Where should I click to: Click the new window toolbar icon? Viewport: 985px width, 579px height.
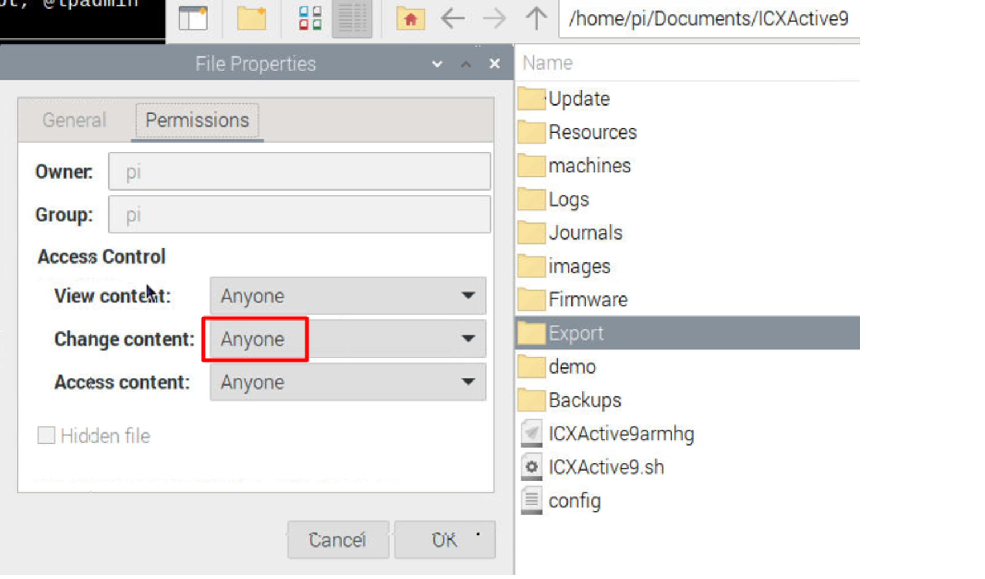pos(193,18)
